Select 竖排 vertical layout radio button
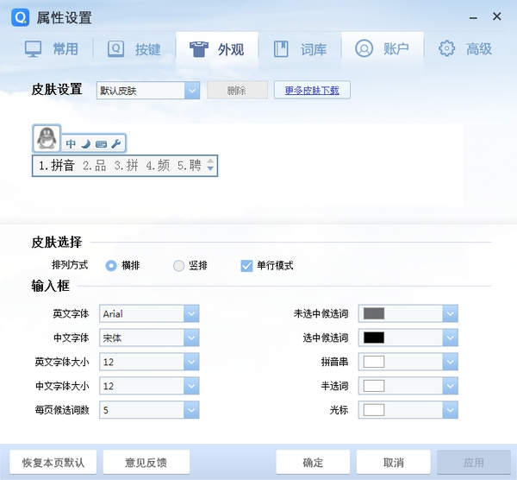The width and height of the screenshot is (517, 480). click(x=179, y=266)
